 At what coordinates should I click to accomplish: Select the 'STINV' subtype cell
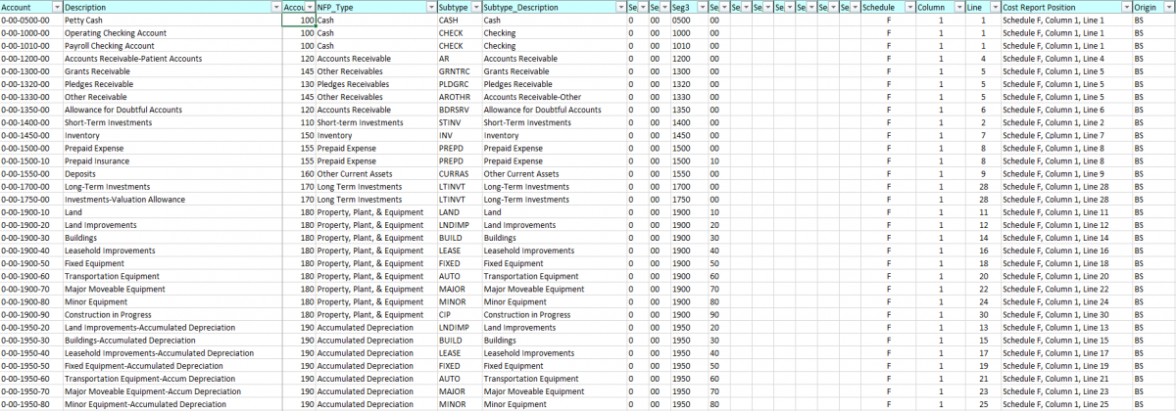(459, 122)
